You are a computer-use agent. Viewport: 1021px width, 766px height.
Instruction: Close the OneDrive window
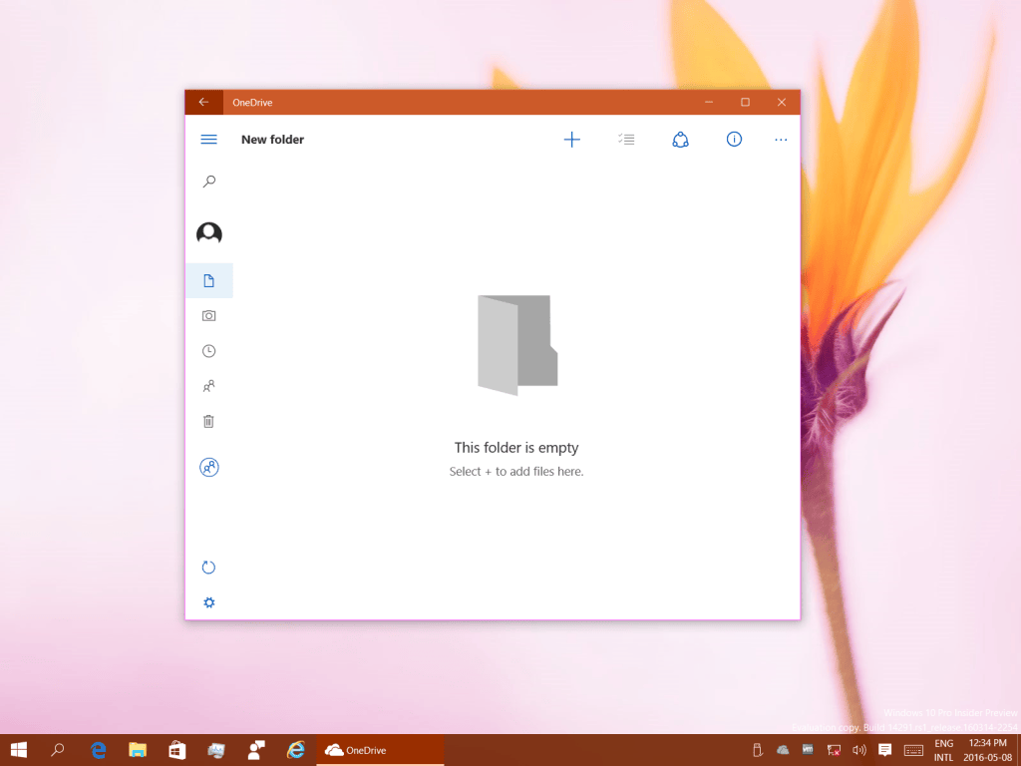pos(782,103)
